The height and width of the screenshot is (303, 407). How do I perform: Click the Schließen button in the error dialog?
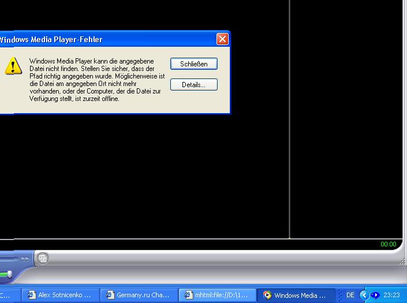click(193, 64)
